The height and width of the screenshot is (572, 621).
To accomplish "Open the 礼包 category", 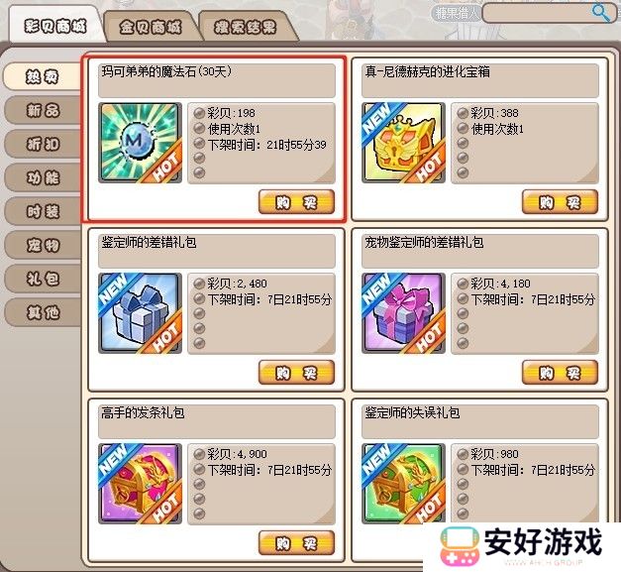I will [x=43, y=279].
